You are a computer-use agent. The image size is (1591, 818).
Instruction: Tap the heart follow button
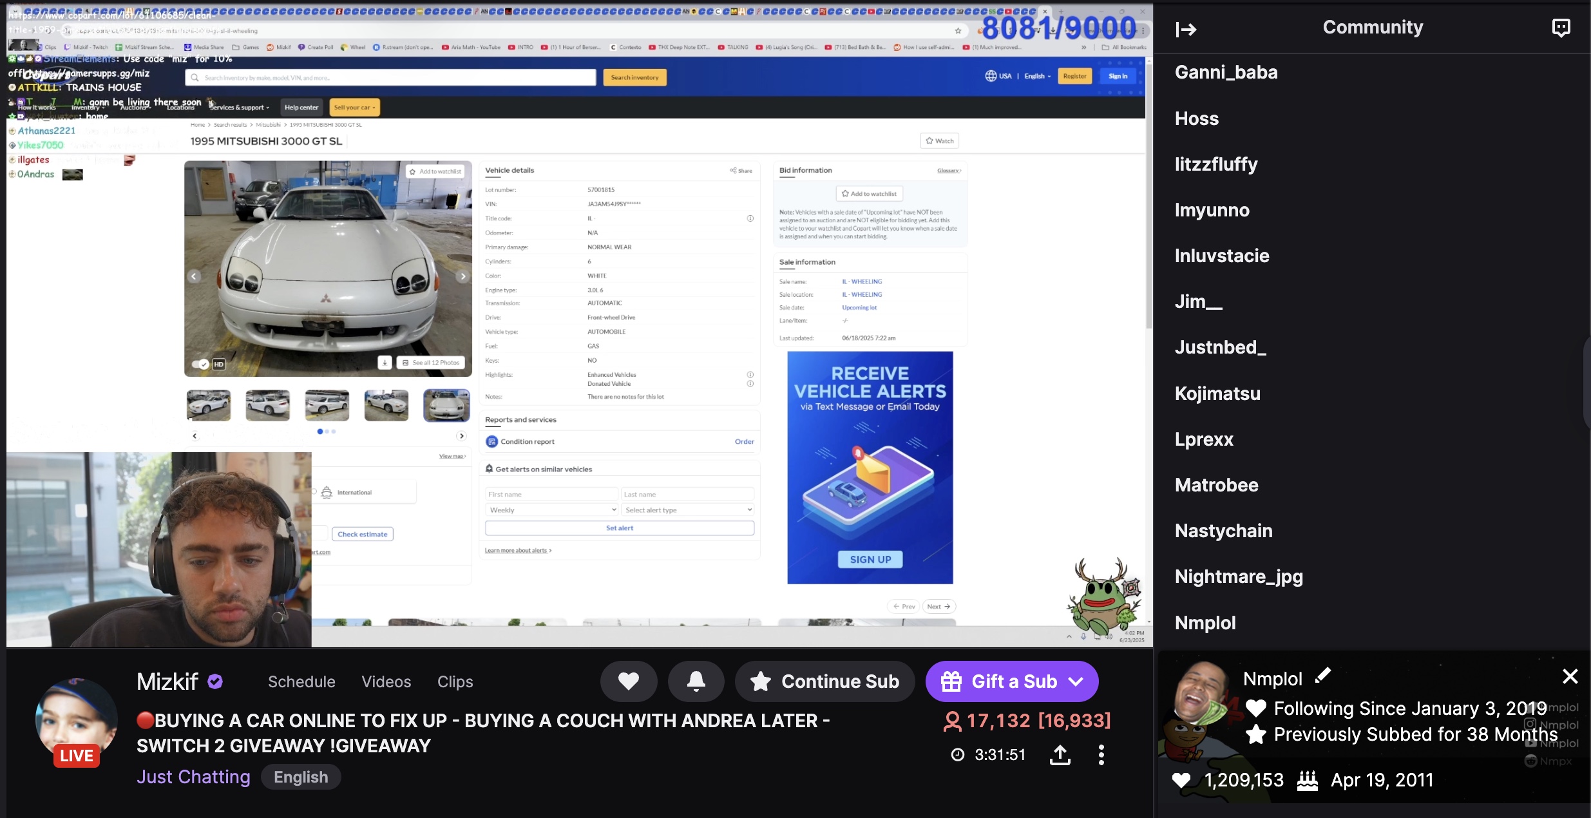point(629,681)
